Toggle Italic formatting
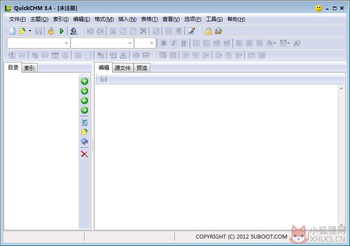Viewport: 350px width, 246px height. tap(173, 43)
